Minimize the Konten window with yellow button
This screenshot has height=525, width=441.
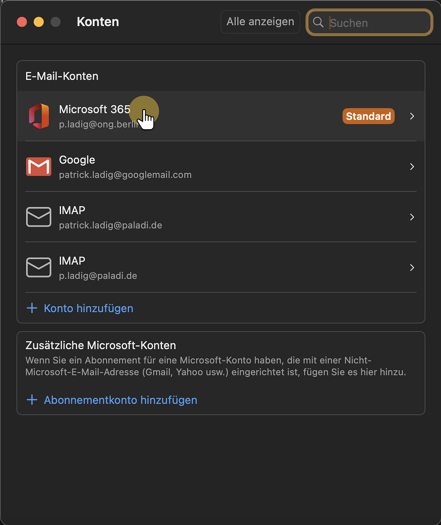[39, 22]
